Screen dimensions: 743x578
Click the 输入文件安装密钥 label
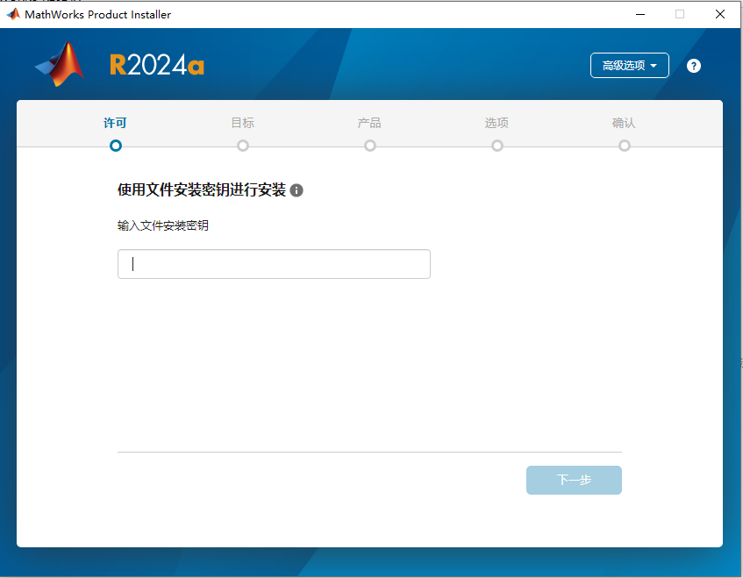tap(163, 225)
